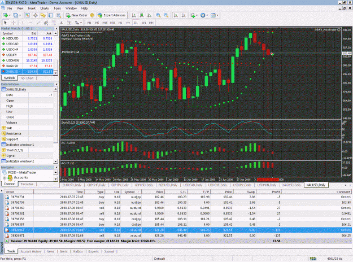Switch to the Tick Chart tab
353x262 pixels.
coord(27,78)
